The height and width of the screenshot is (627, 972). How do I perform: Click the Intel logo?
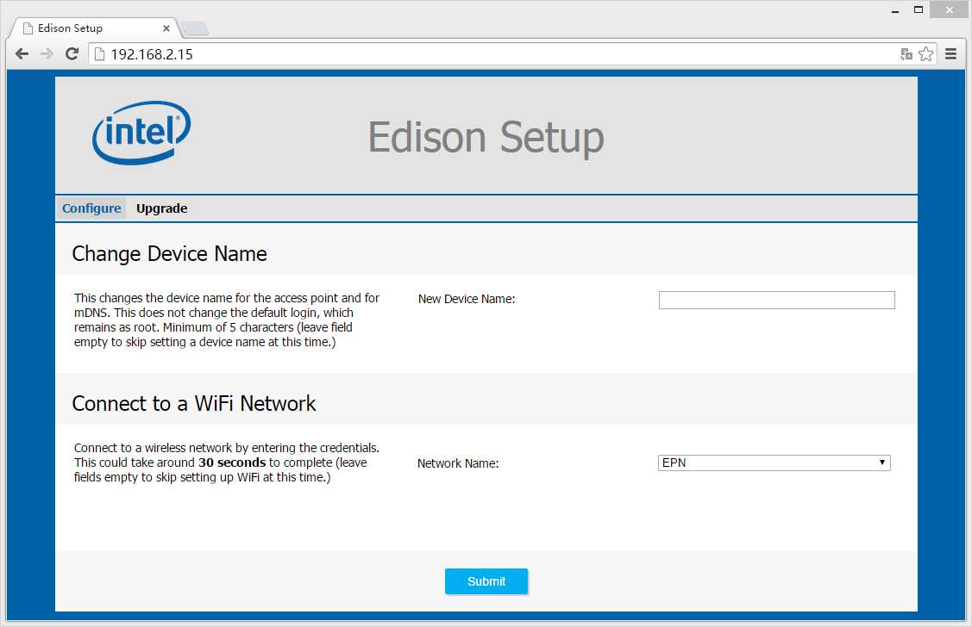tap(141, 133)
